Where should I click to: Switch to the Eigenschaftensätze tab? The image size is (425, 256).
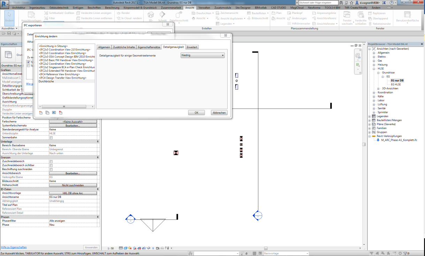149,47
